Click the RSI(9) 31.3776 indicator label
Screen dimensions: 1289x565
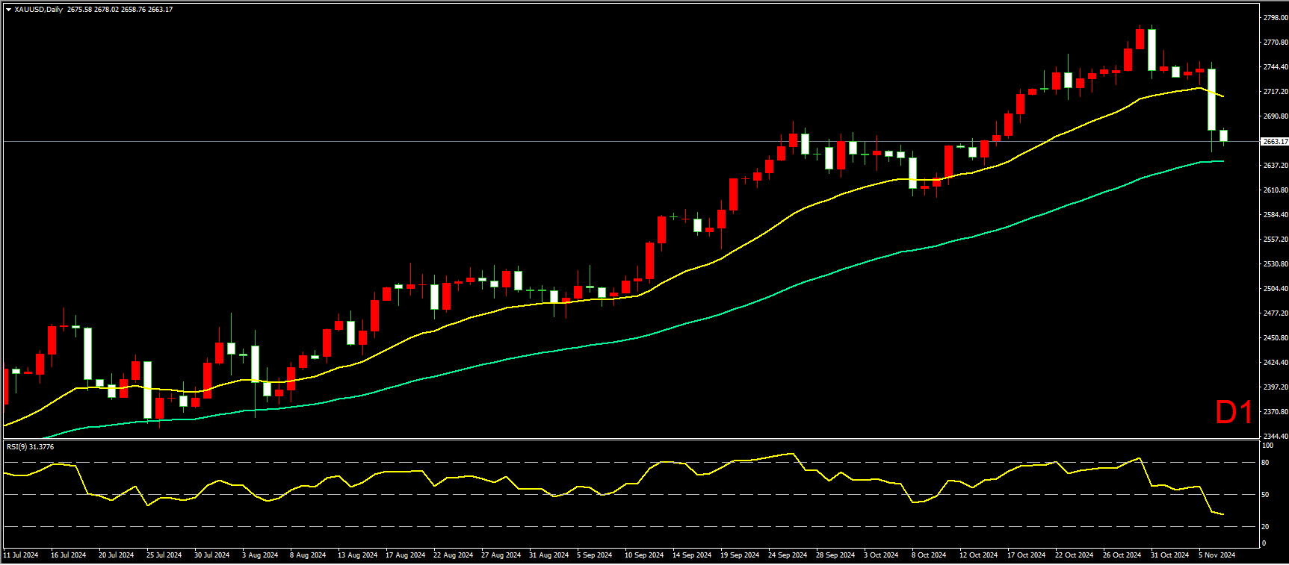pos(30,447)
